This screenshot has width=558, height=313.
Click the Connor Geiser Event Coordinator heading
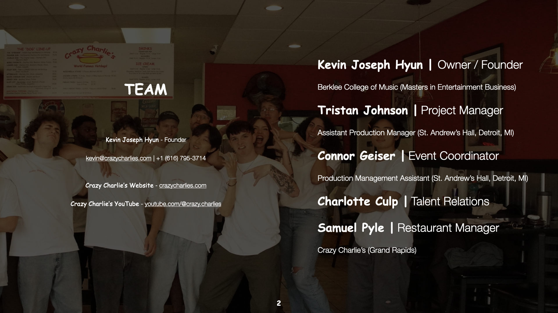coord(408,156)
